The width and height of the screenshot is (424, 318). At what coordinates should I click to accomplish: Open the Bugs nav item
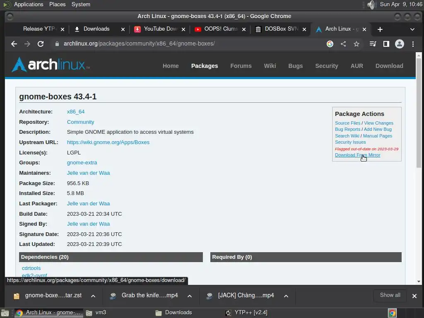pyautogui.click(x=296, y=66)
